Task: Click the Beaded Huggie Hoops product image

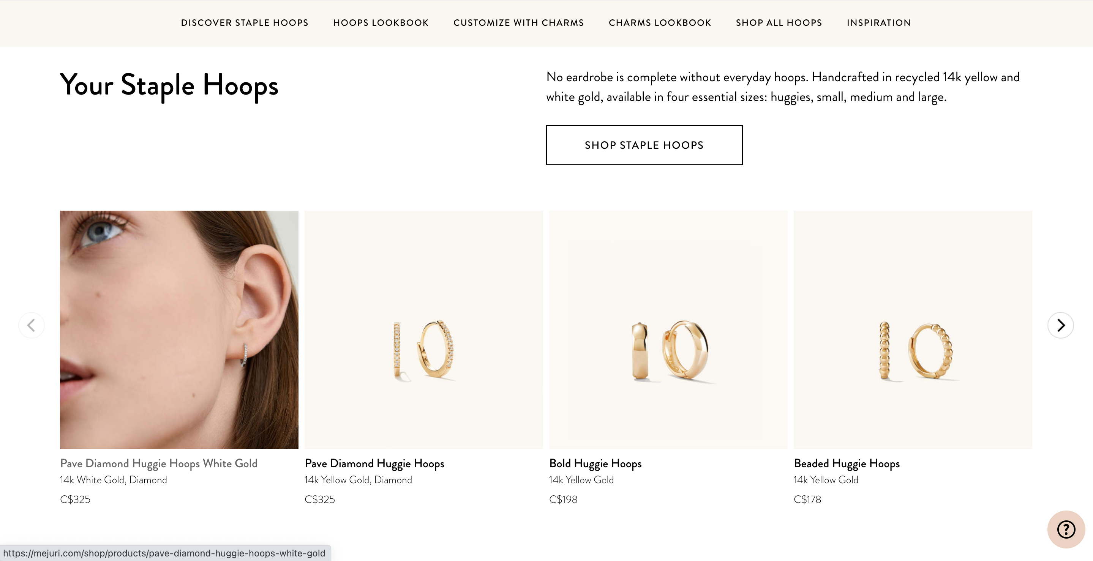Action: click(913, 329)
